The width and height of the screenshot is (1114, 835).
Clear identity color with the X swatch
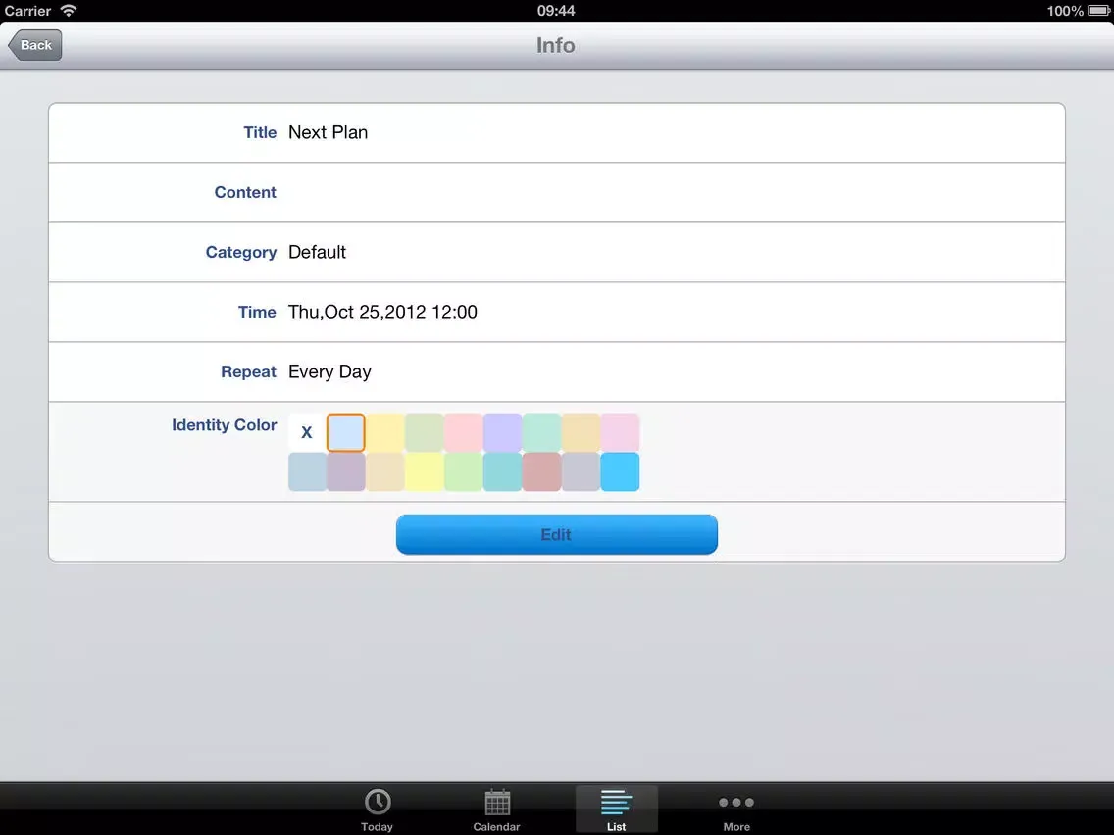[307, 432]
